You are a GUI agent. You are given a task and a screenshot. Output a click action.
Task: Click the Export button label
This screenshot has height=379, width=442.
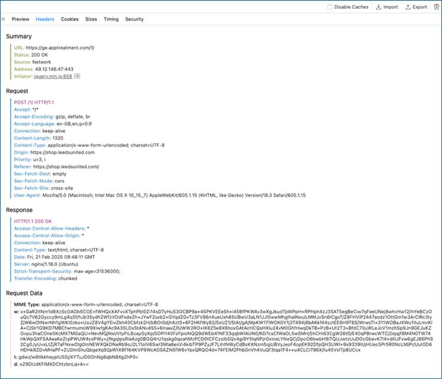click(x=419, y=7)
